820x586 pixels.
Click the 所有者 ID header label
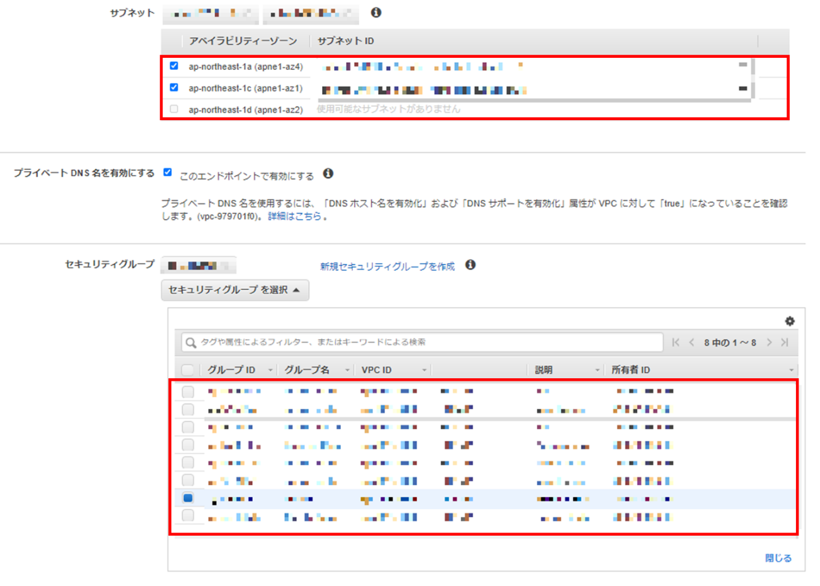(630, 370)
